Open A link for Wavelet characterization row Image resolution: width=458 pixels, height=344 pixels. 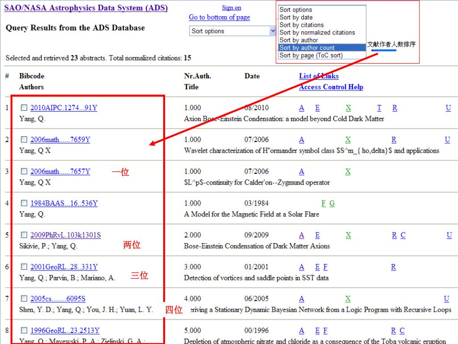tap(301, 140)
